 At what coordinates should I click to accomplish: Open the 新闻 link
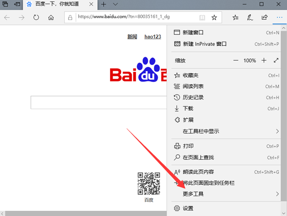pyautogui.click(x=132, y=37)
